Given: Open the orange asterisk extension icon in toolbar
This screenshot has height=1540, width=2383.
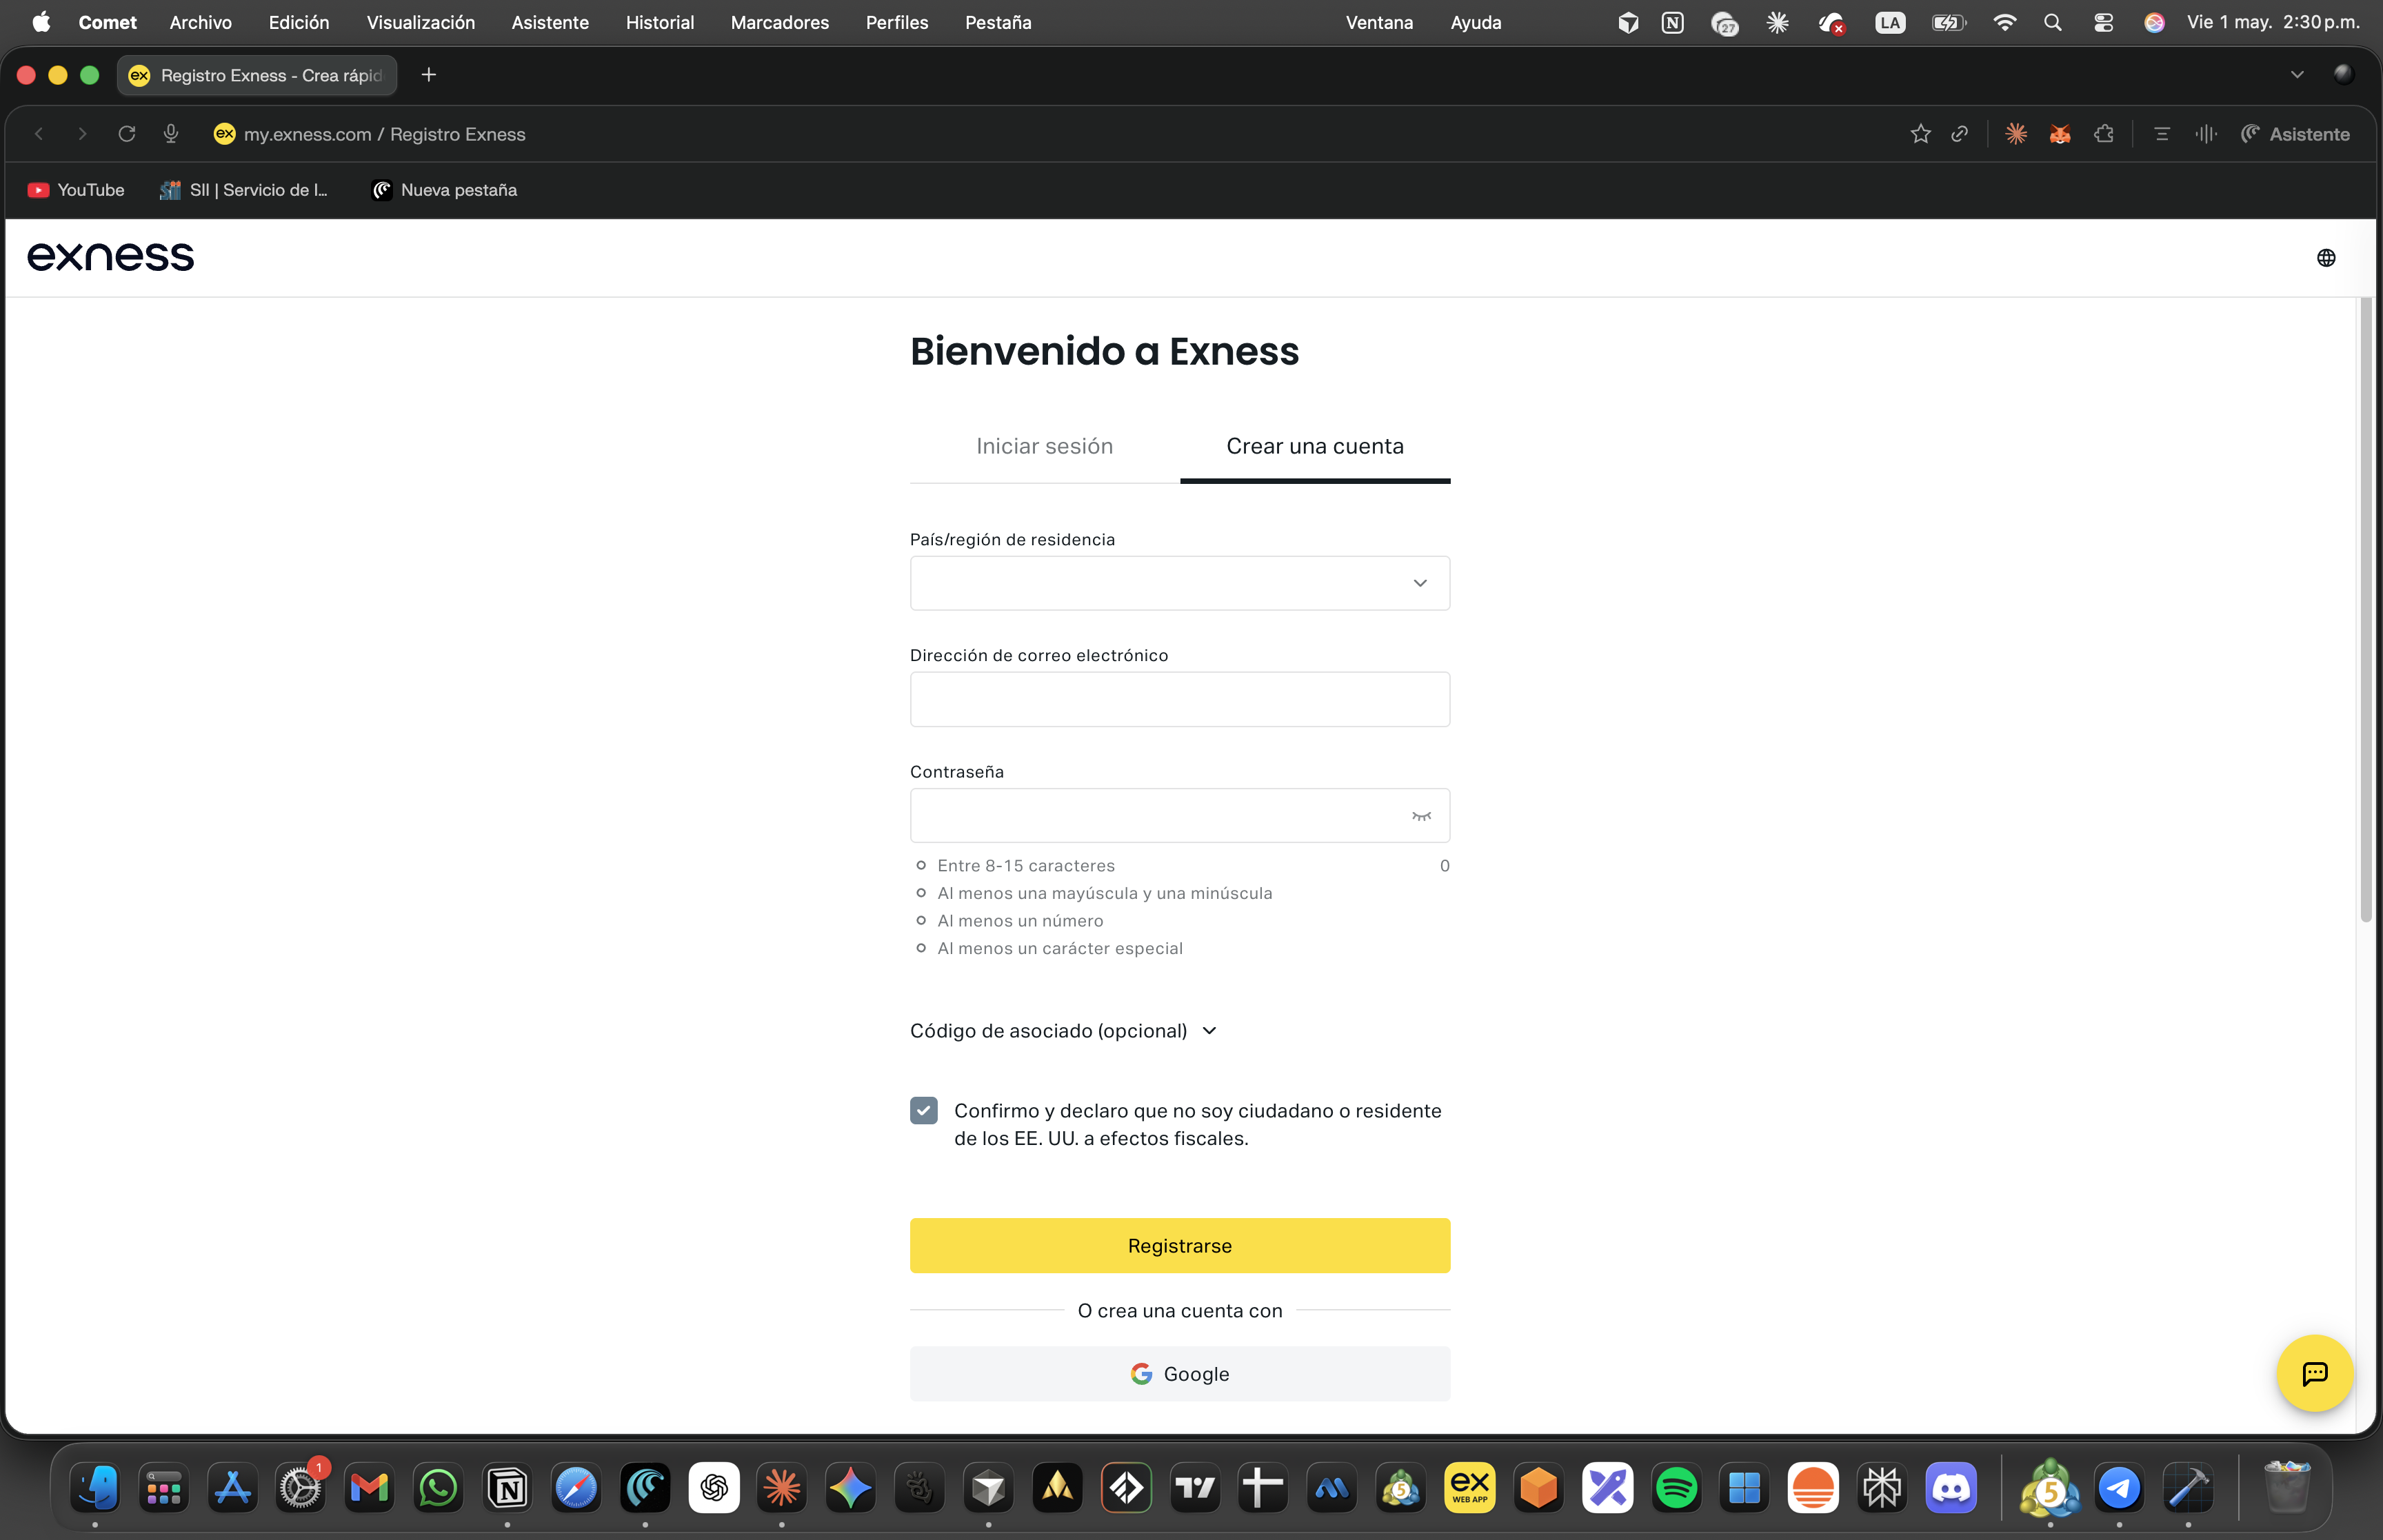Looking at the screenshot, I should (2016, 134).
